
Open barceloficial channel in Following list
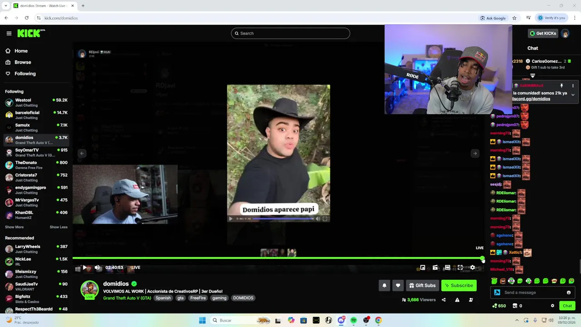[36, 115]
